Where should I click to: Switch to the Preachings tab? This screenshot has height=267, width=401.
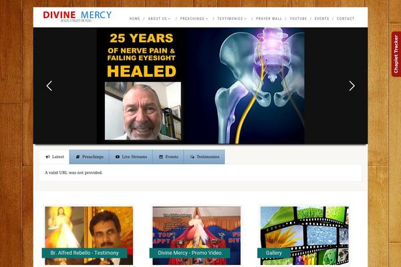coord(90,157)
